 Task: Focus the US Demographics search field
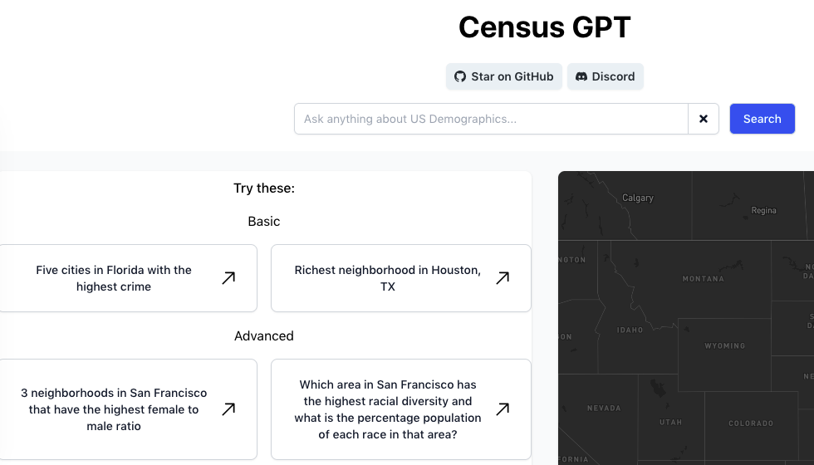[x=491, y=119]
